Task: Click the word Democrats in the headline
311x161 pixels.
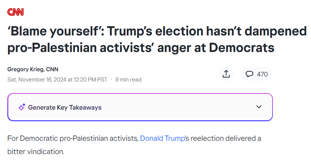Action: pos(242,48)
